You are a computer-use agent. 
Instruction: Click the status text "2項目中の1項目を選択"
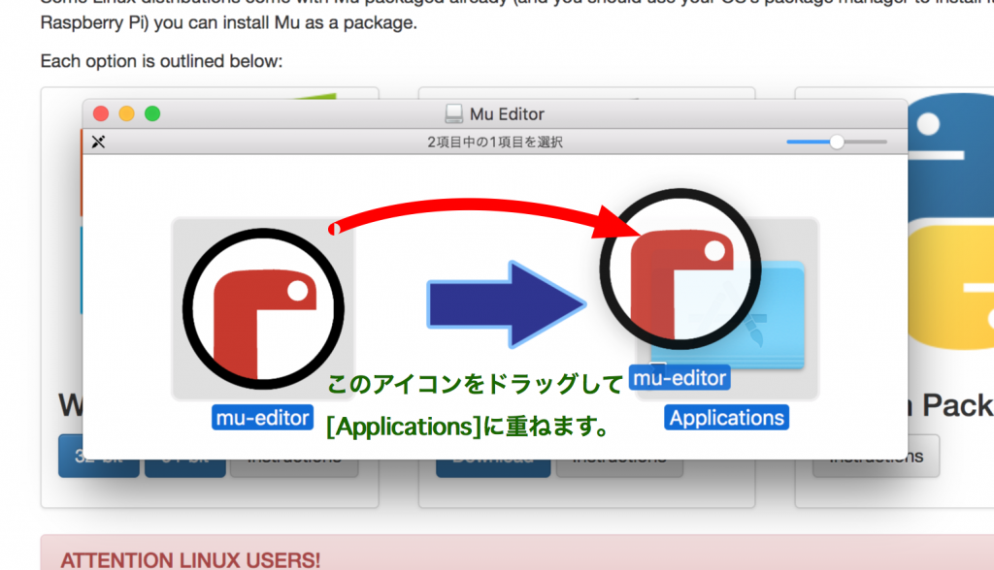point(495,142)
